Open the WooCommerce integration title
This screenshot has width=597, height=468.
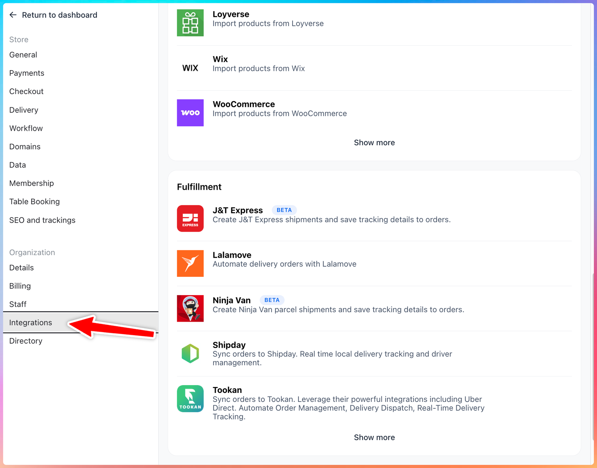(244, 104)
